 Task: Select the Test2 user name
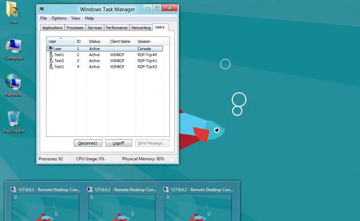59,61
